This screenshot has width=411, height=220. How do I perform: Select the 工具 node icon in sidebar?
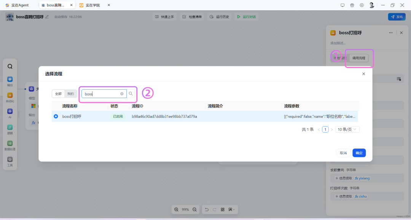(10, 159)
